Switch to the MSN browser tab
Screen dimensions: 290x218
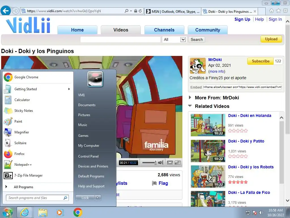(173, 11)
